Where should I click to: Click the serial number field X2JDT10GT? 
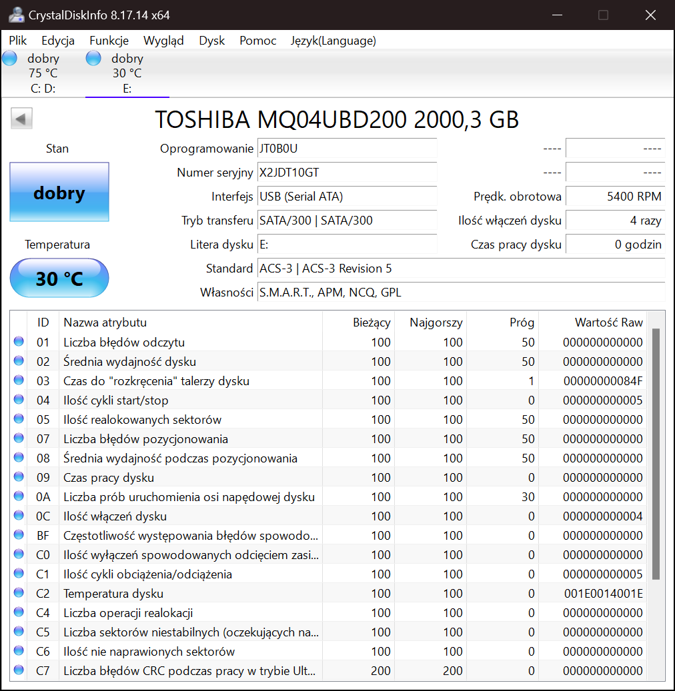coord(348,173)
